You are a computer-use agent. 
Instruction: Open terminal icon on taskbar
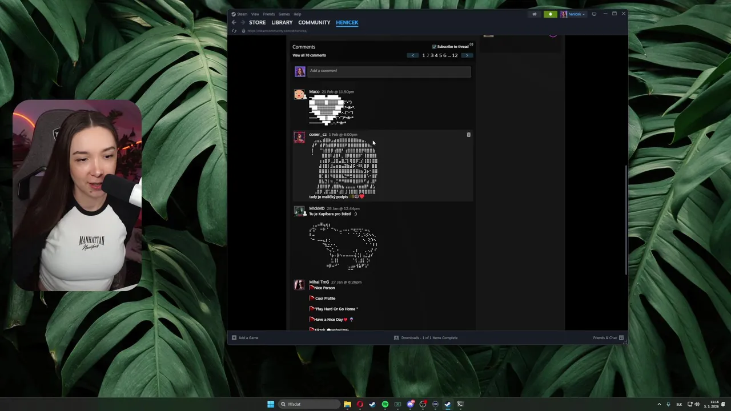point(460,404)
